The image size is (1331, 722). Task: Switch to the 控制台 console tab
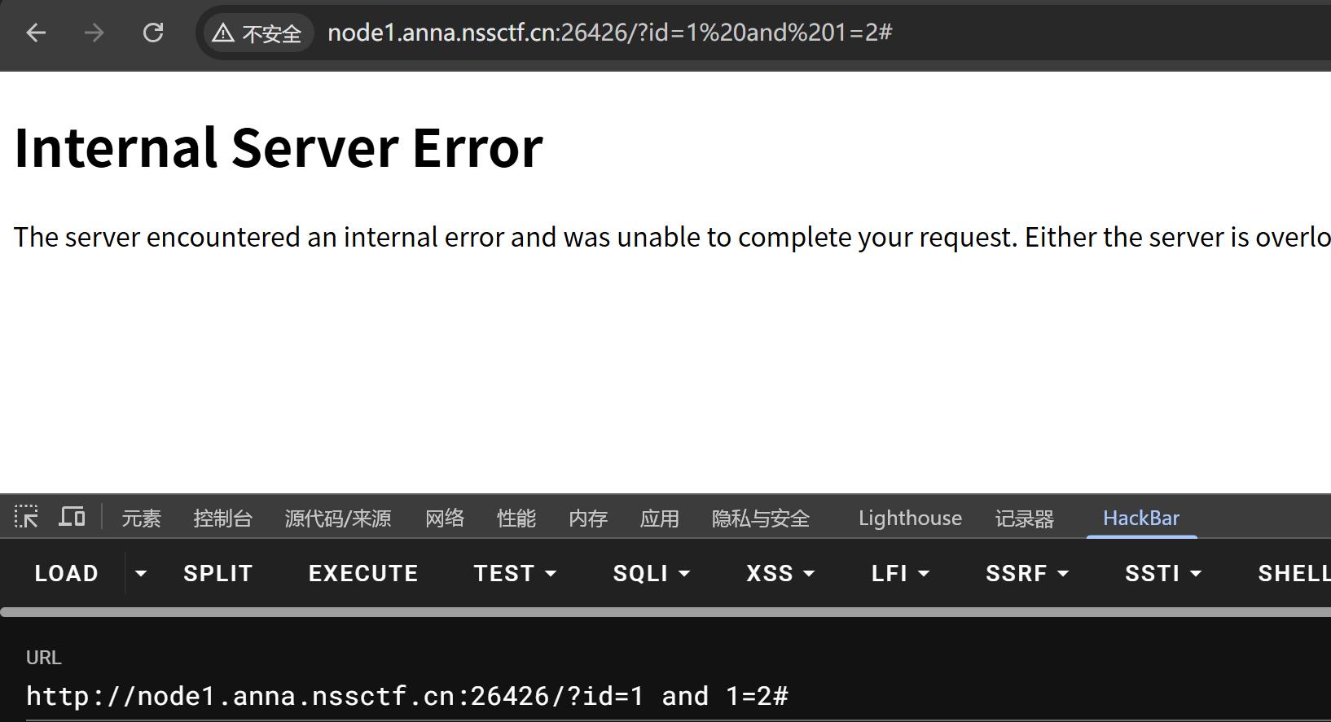point(222,518)
